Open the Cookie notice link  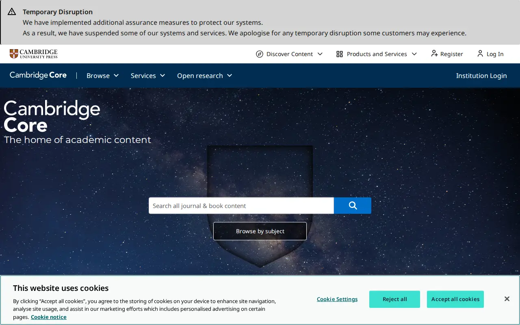tap(49, 317)
